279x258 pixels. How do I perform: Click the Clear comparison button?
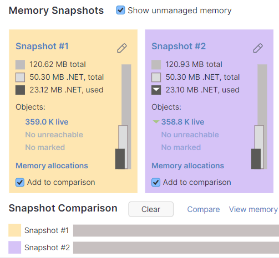[x=151, y=209]
